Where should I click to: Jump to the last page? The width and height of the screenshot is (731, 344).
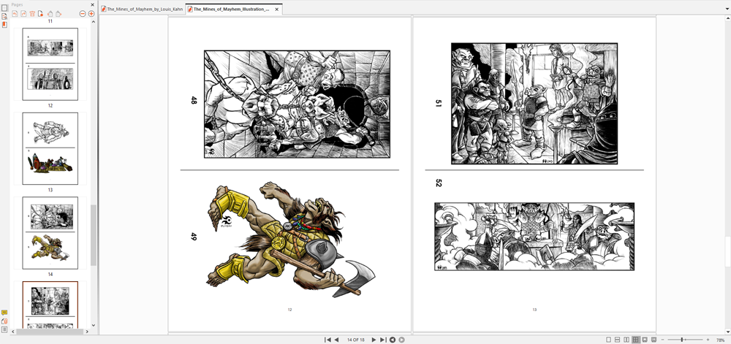[x=383, y=340]
